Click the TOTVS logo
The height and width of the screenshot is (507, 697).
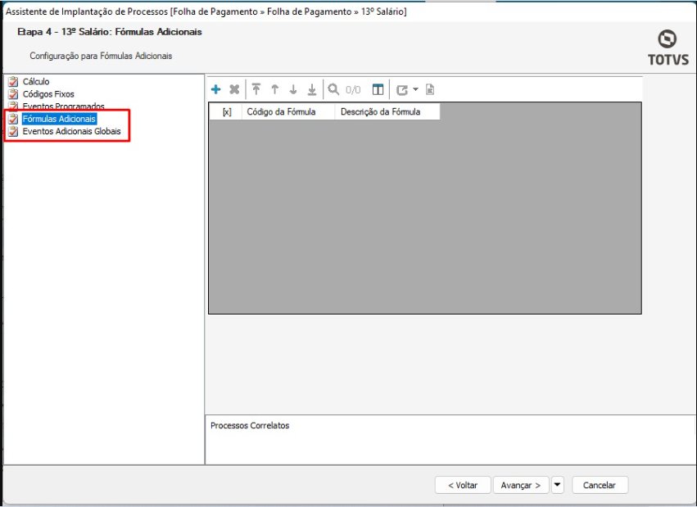point(668,48)
